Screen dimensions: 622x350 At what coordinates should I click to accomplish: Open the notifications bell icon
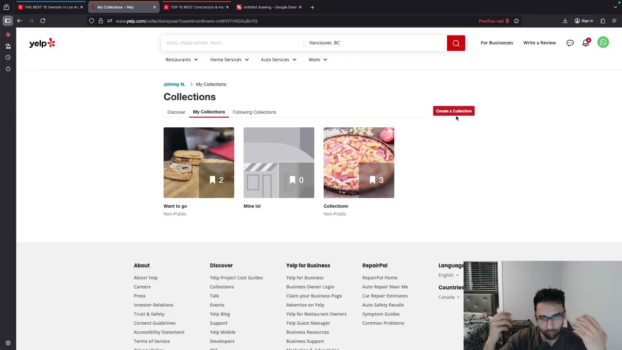(x=586, y=43)
